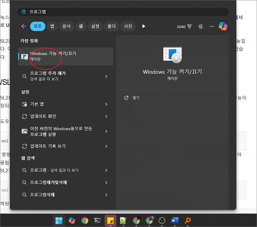257x227 pixels.
Task: Show more filter tabs with play arrow
Action: point(144,26)
